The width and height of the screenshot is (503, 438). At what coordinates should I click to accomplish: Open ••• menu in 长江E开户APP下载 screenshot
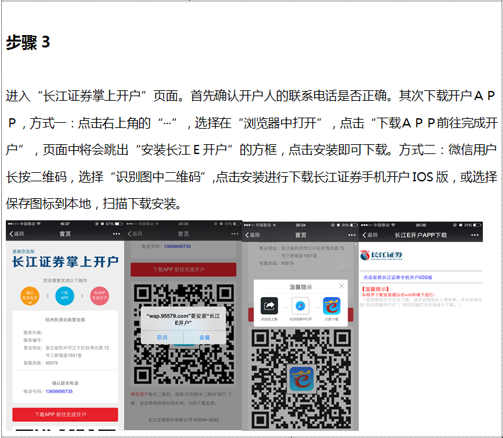tap(475, 235)
